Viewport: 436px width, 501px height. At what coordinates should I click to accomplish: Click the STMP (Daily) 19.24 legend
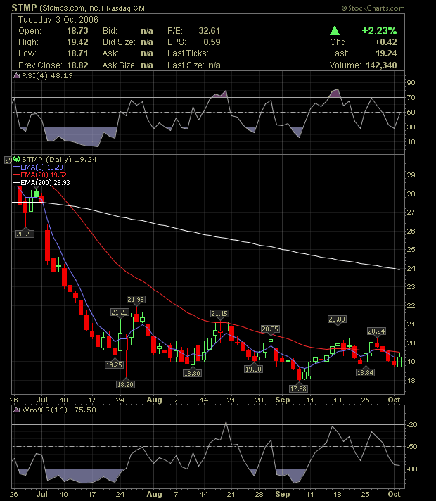coord(59,159)
